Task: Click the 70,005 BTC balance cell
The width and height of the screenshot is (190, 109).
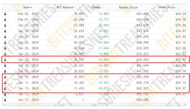Action: click(79, 14)
